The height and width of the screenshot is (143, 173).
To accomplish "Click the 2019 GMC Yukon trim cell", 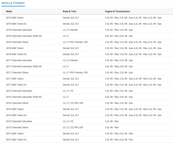I will click(71, 18).
